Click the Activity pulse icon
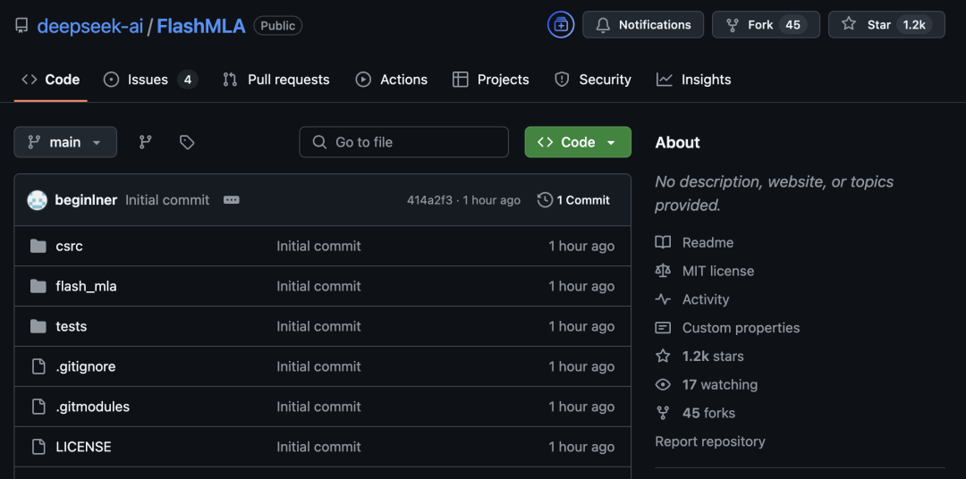Screen dimensions: 966x479 tap(663, 300)
